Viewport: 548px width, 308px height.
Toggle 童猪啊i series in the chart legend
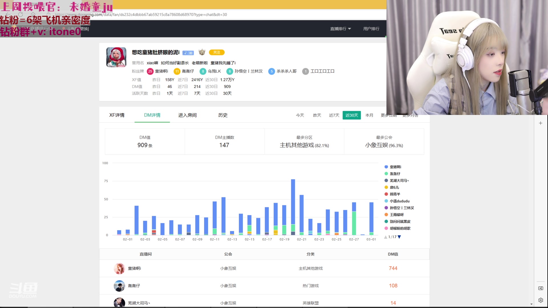point(395,167)
